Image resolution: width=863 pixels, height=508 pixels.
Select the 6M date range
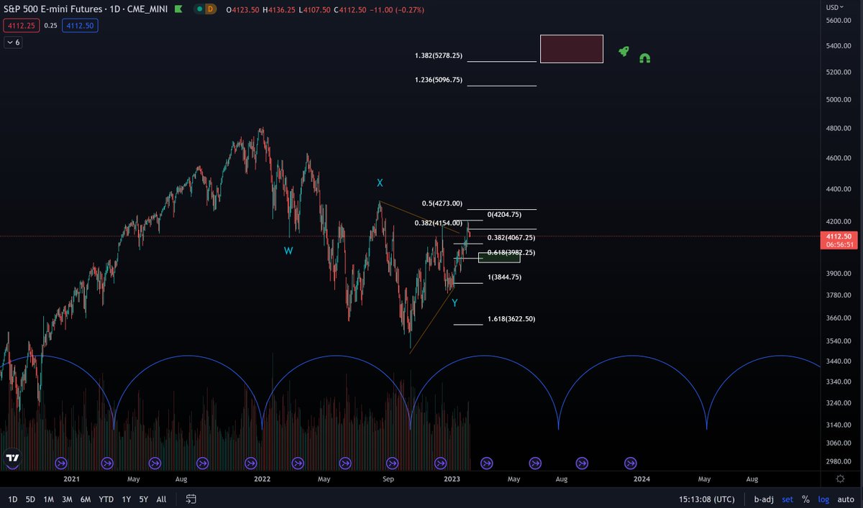pyautogui.click(x=86, y=499)
